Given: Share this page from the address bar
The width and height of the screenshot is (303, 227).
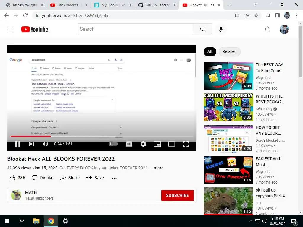Looking at the screenshot, I should tap(247, 15).
